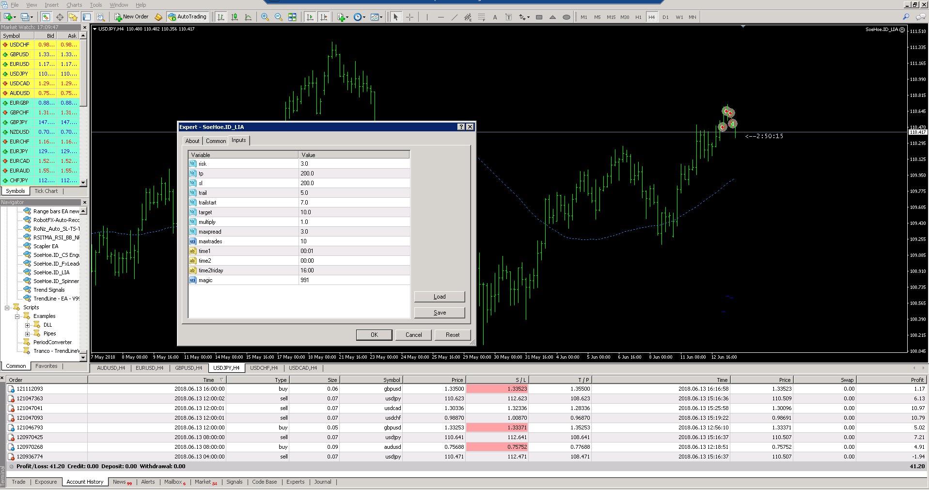The image size is (929, 490).
Task: Toggle the H4 timeframe button
Action: click(651, 17)
